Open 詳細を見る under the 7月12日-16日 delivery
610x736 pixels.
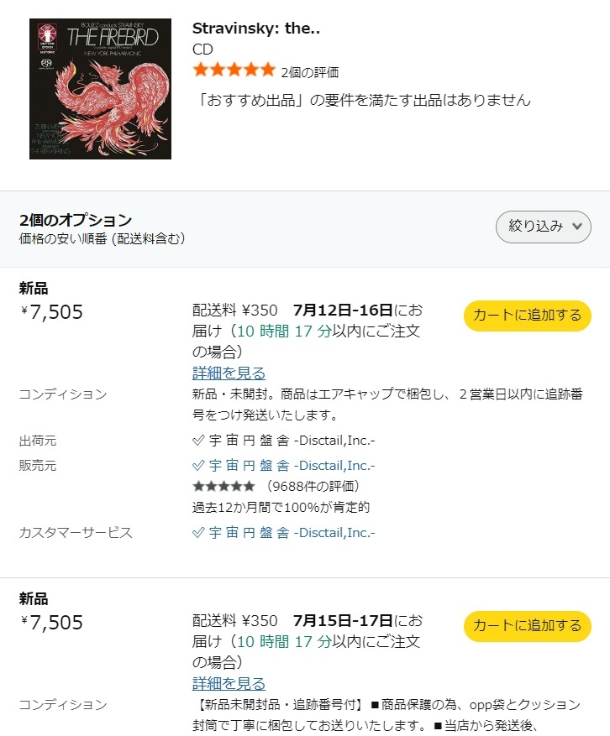pos(229,373)
